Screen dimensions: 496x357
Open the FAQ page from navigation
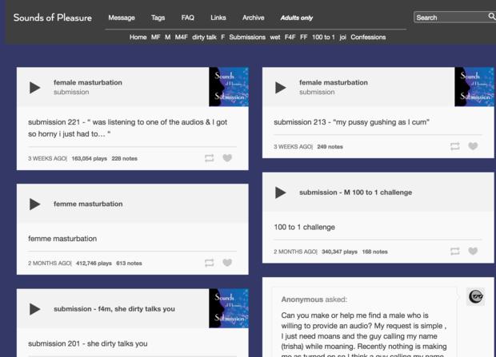(x=187, y=18)
